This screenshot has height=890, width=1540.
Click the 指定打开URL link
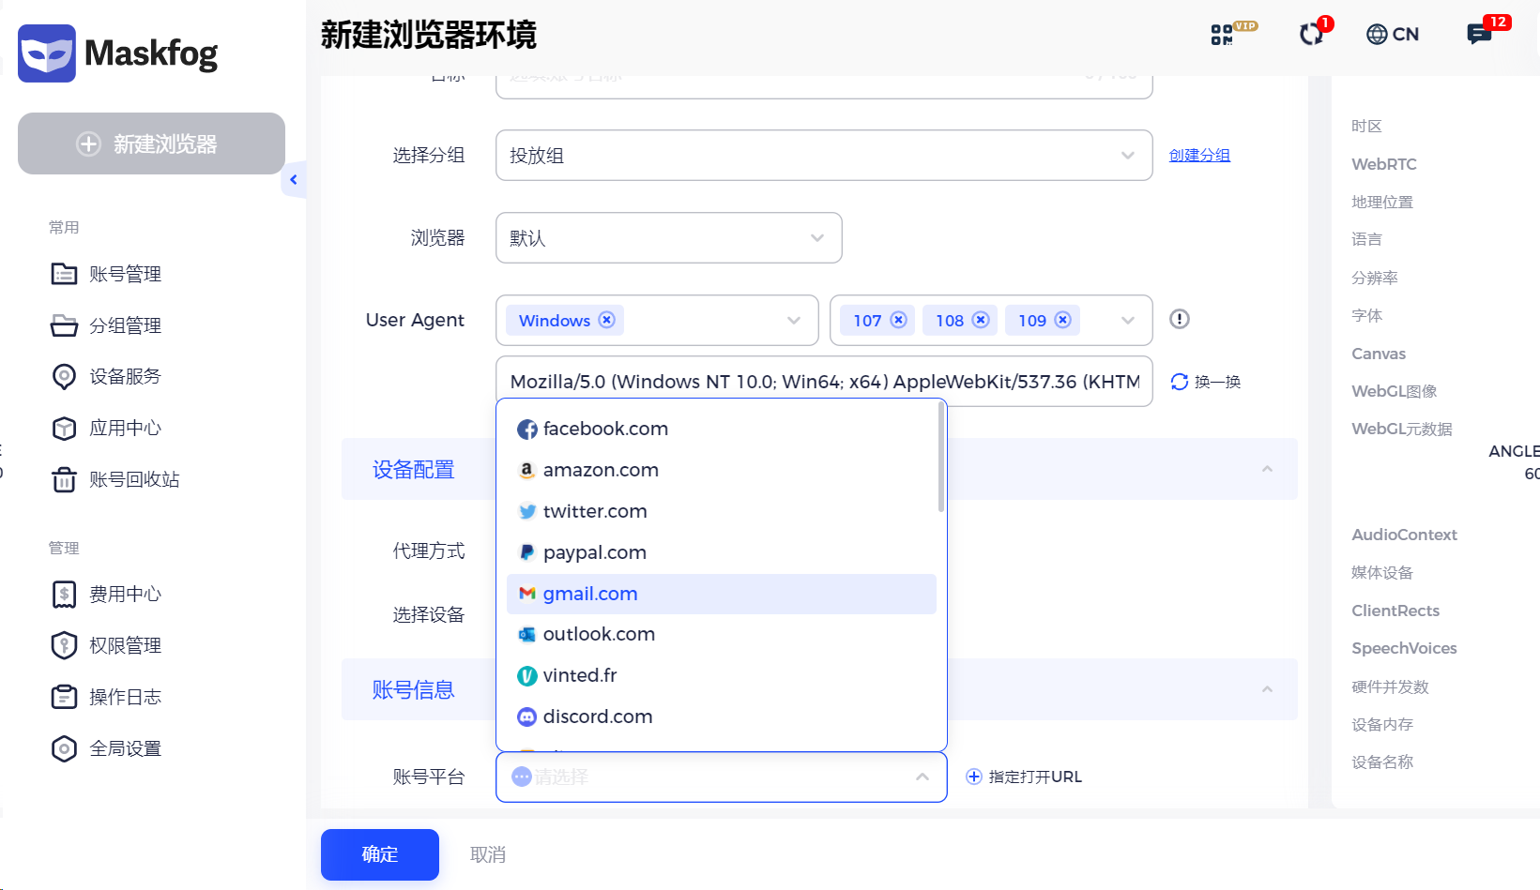coord(1035,777)
